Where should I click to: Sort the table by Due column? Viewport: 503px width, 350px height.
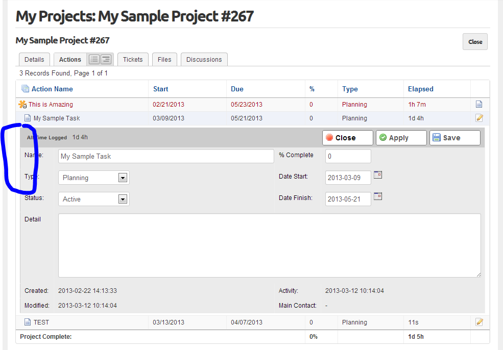237,89
